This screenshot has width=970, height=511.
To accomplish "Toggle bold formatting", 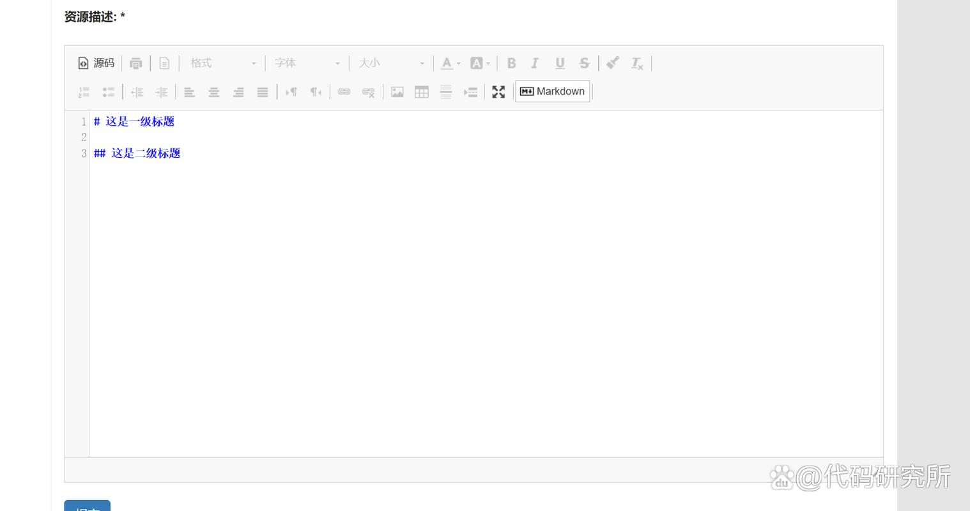I will point(511,63).
